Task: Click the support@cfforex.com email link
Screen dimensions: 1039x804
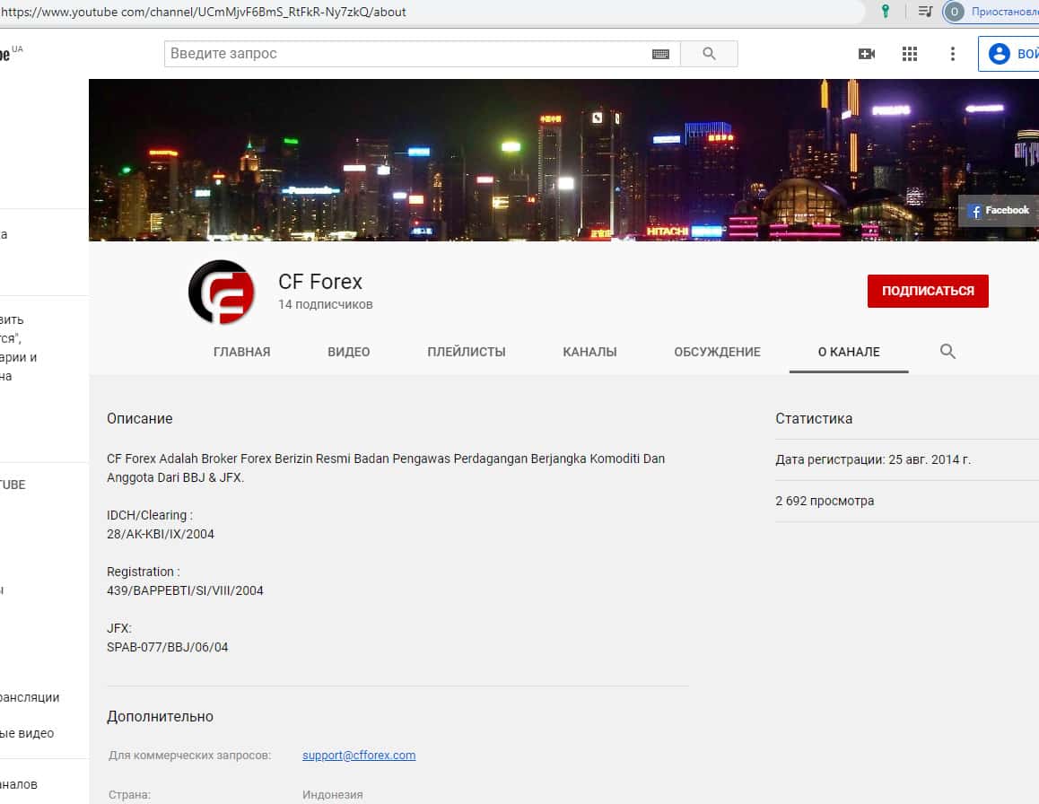Action: [x=359, y=755]
